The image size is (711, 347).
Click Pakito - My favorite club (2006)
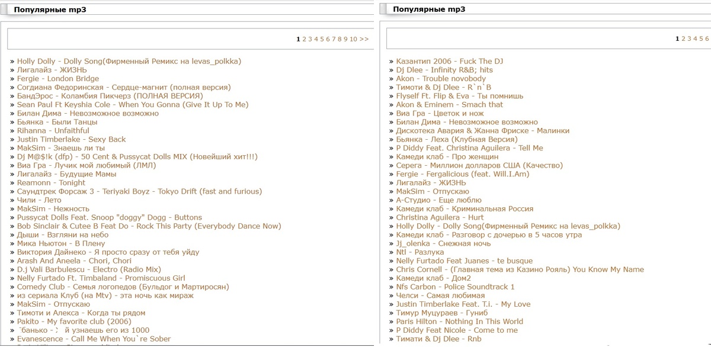click(74, 322)
